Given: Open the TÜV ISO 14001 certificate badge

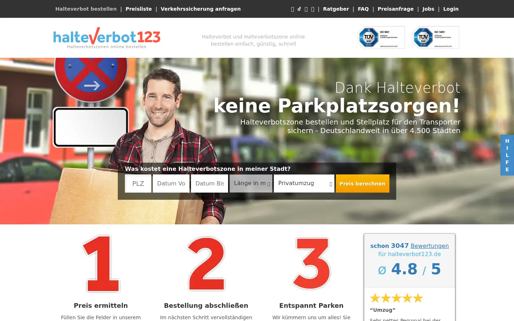Looking at the screenshot, I should 435,37.
